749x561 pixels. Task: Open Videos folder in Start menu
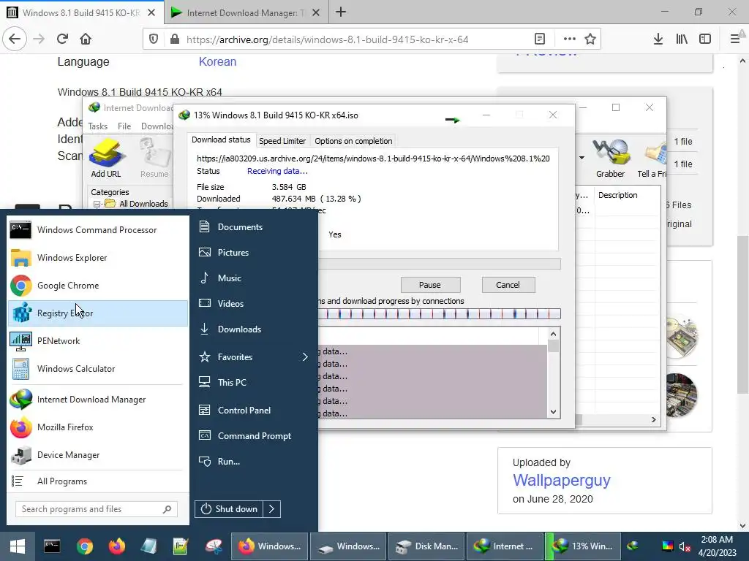254,303
